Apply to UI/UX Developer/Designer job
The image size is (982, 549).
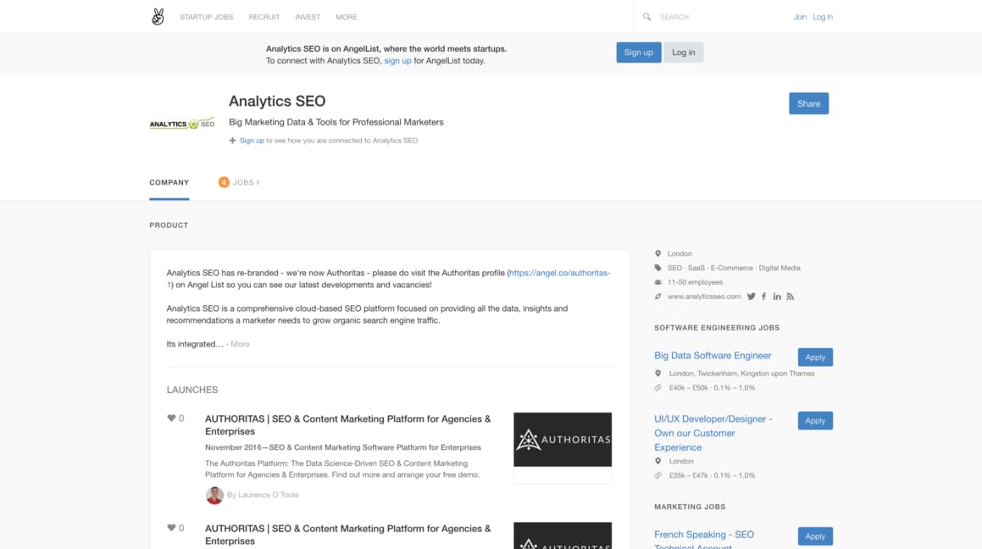tap(815, 421)
